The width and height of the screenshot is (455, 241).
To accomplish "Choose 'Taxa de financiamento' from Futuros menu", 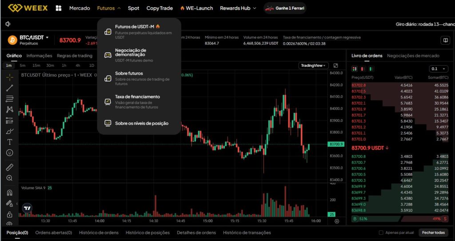I will 137,97.
